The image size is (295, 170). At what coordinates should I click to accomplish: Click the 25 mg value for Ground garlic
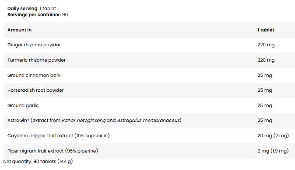coord(265,106)
